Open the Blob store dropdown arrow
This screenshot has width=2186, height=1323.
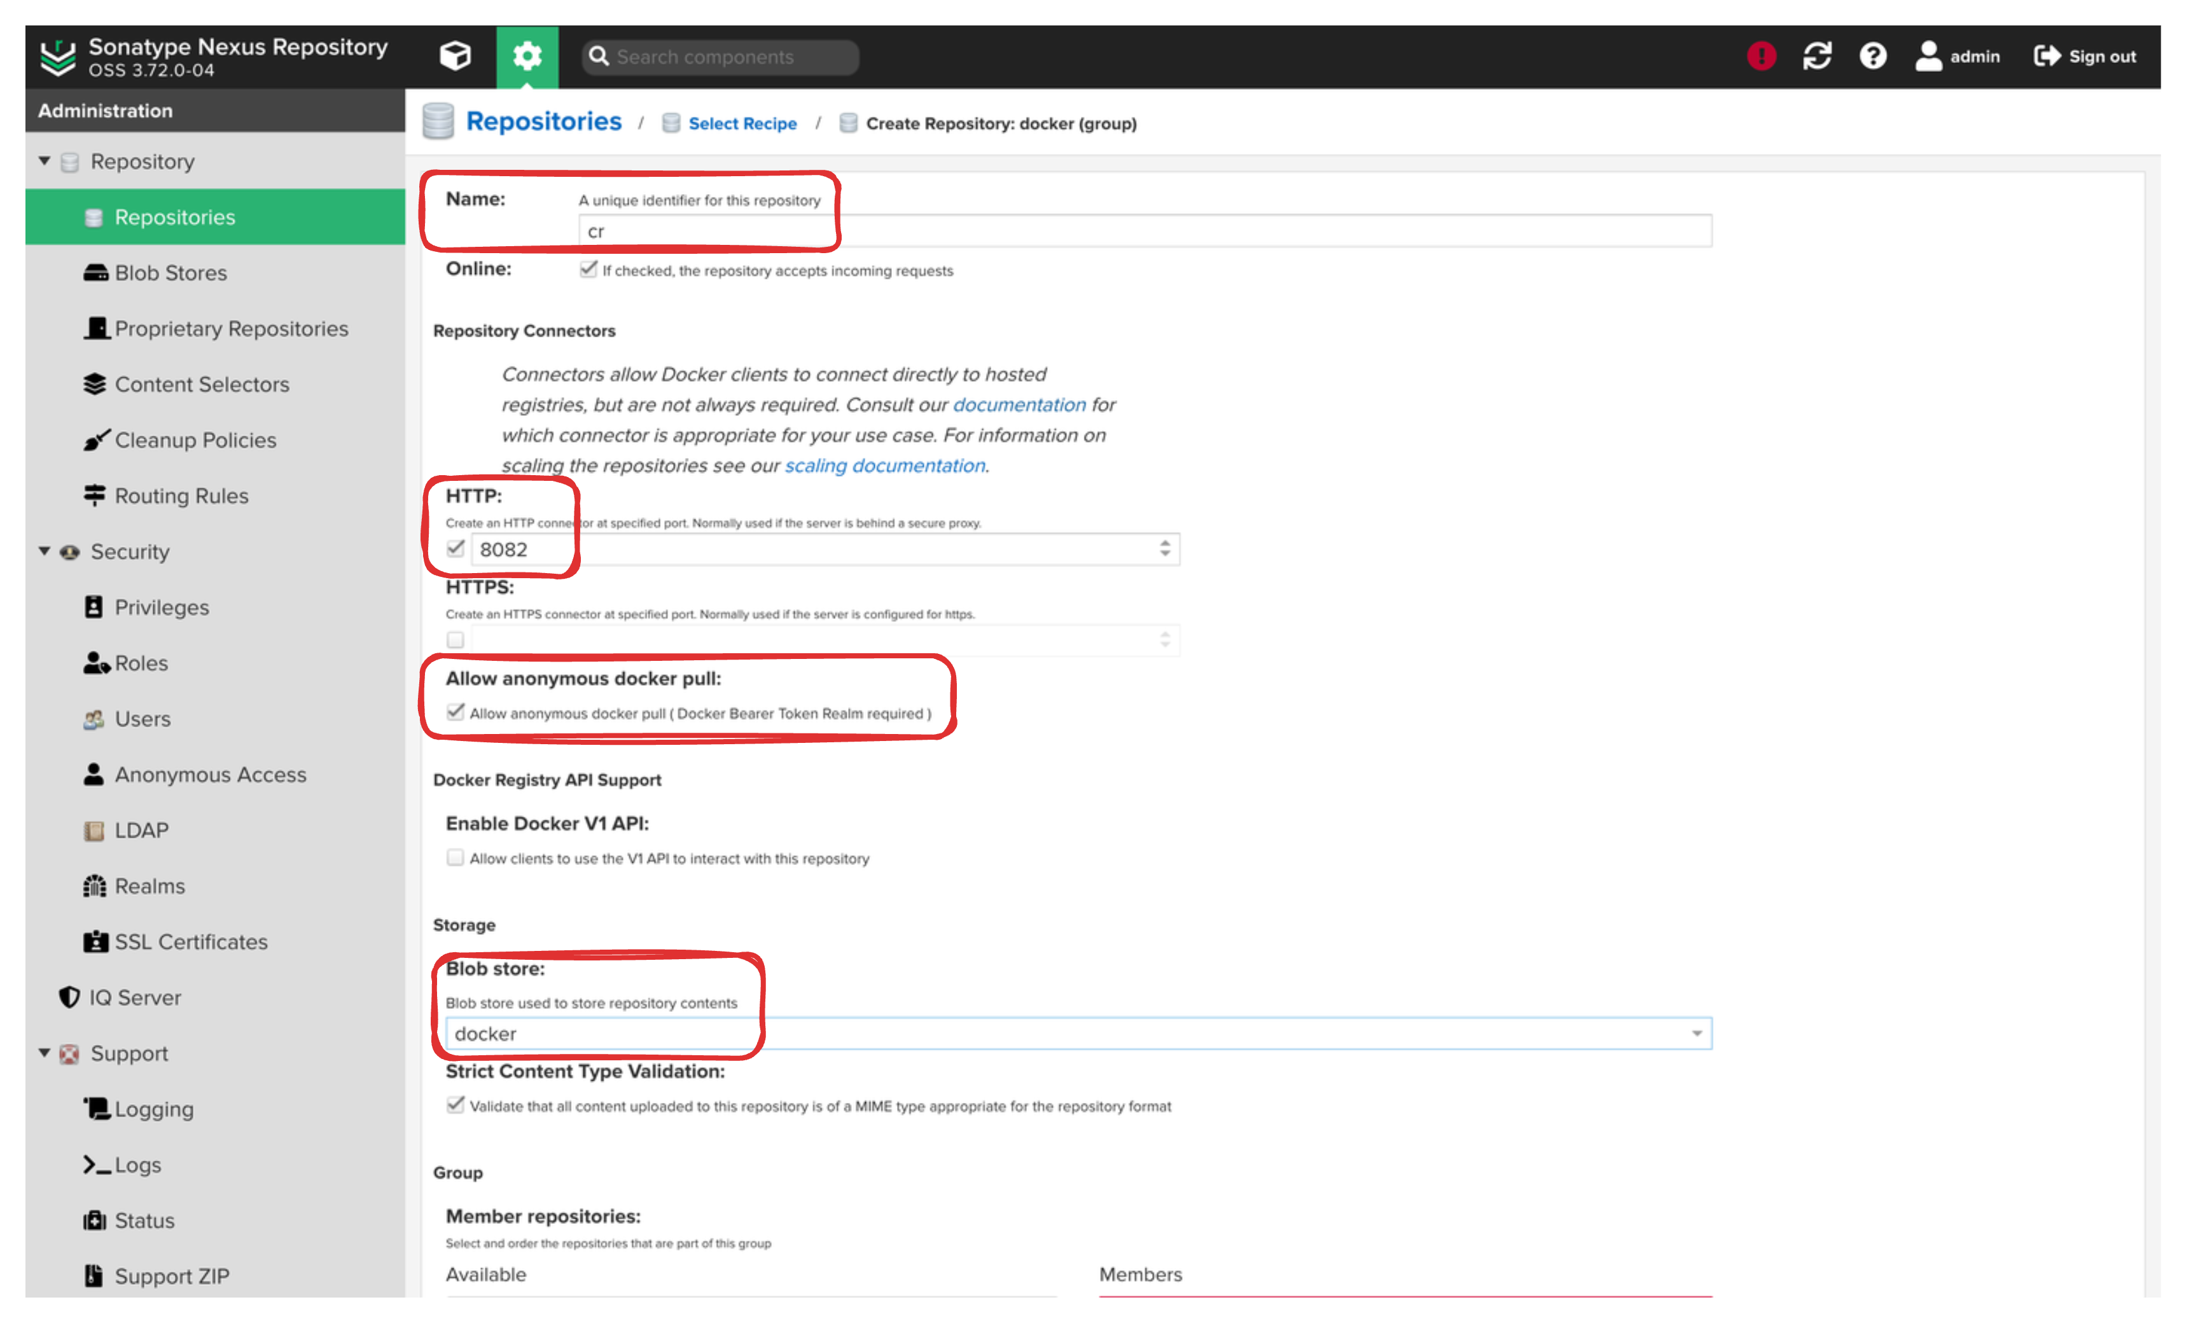[x=1696, y=1034]
